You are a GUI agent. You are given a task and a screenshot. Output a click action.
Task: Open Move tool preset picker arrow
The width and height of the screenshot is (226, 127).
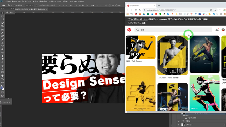tap(12, 6)
